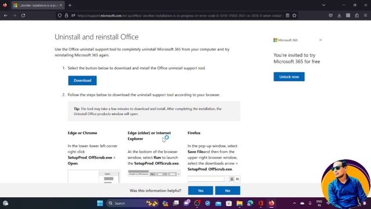Click the 'Edge (older) or Internet Explorer' heading
This screenshot has height=209, width=371.
[149, 136]
